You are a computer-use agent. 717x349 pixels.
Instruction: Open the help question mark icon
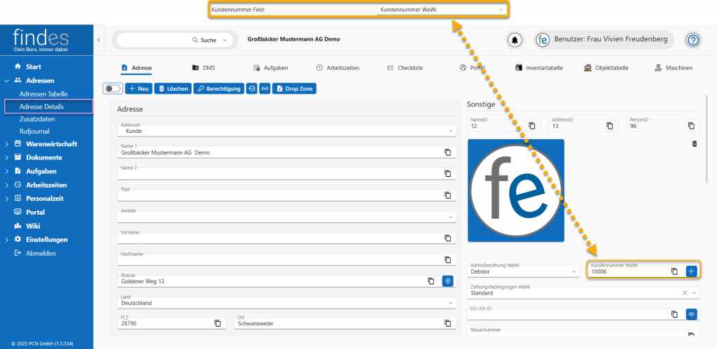click(692, 40)
